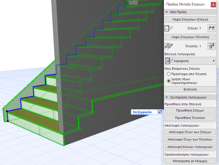Click the Νέες Επιφάνειες Στόχου: label
219x165 pixels.
pyautogui.click(x=182, y=69)
